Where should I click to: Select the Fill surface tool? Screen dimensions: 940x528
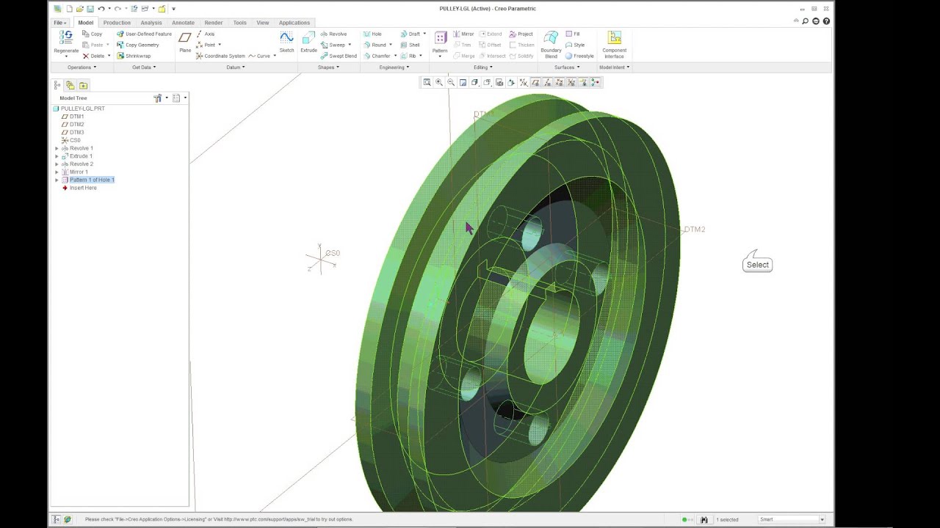tap(573, 34)
